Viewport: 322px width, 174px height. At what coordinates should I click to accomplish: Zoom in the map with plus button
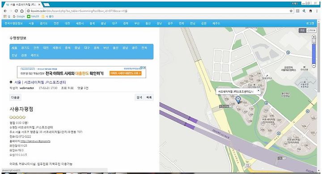click(314, 37)
